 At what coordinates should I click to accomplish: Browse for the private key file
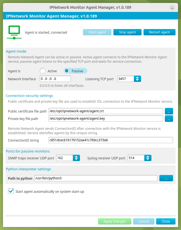pos(169,119)
